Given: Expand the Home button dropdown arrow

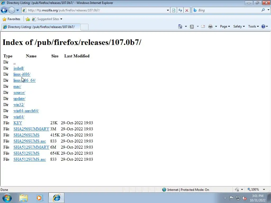Looking at the screenshot, I should [186, 26].
